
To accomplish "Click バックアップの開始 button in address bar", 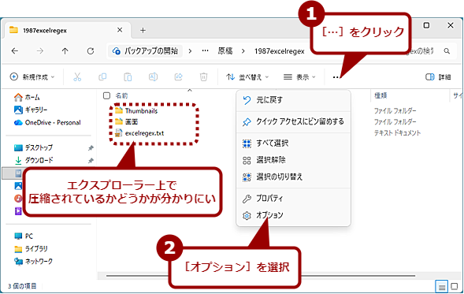I will (145, 51).
